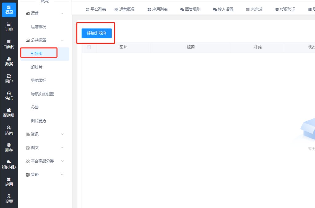This screenshot has height=208, width=315.
Task: Click the 概况 overview icon in sidebar
Action: 9,10
